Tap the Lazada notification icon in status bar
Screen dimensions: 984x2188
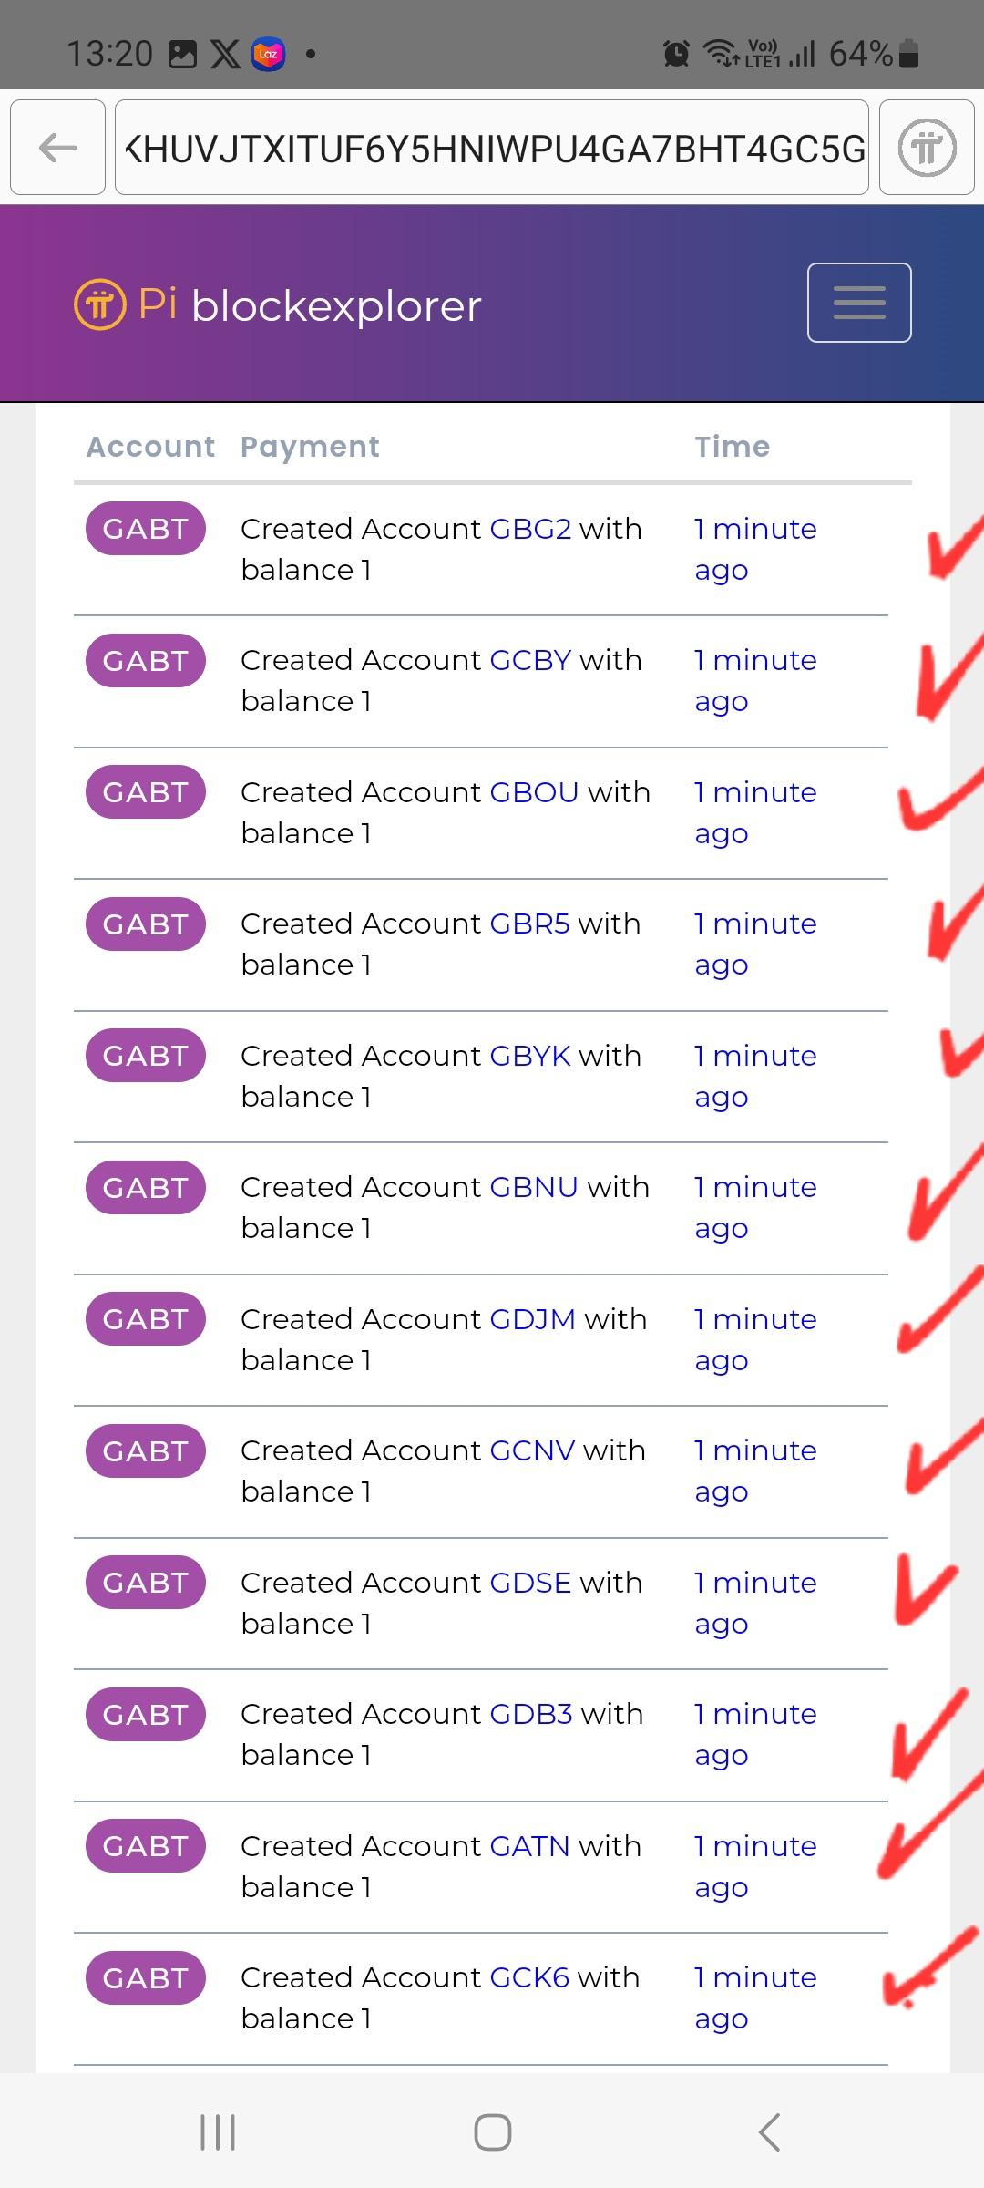[268, 54]
